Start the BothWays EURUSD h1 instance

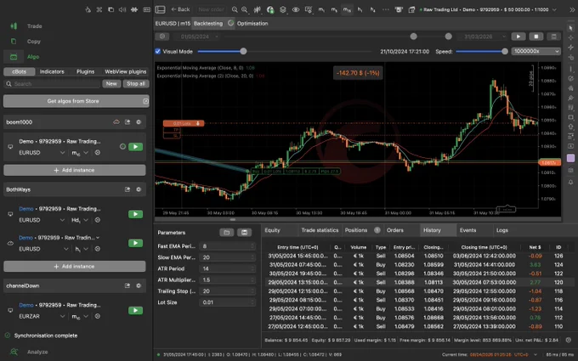136,243
